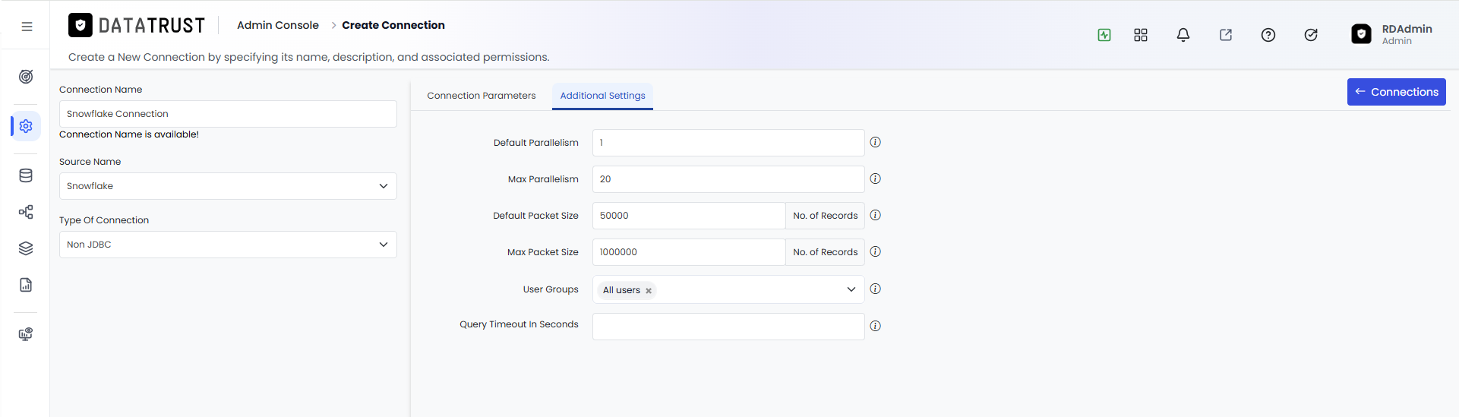Click the DataTrust shield logo
The height and width of the screenshot is (417, 1459).
point(81,25)
